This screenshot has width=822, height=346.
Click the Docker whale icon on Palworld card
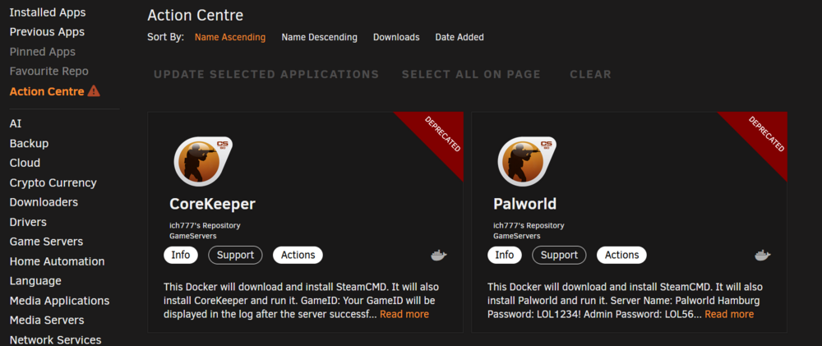pos(763,256)
